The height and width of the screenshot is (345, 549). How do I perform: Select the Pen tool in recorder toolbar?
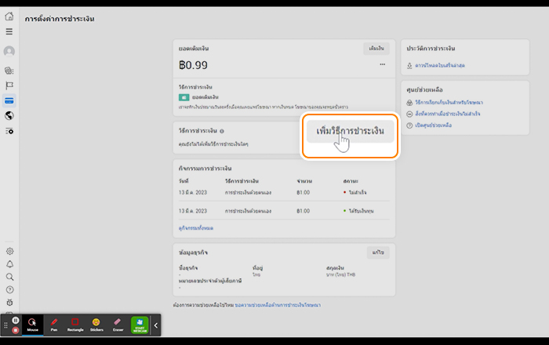(54, 325)
